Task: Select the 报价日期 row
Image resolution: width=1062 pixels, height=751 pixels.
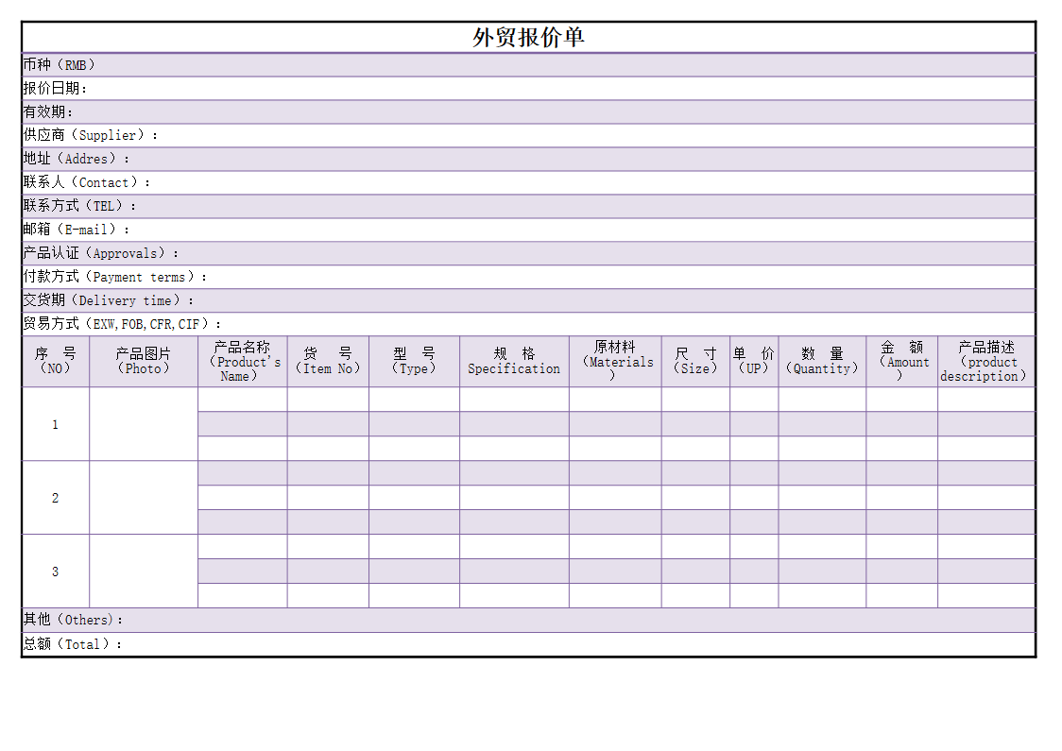Action: point(528,89)
